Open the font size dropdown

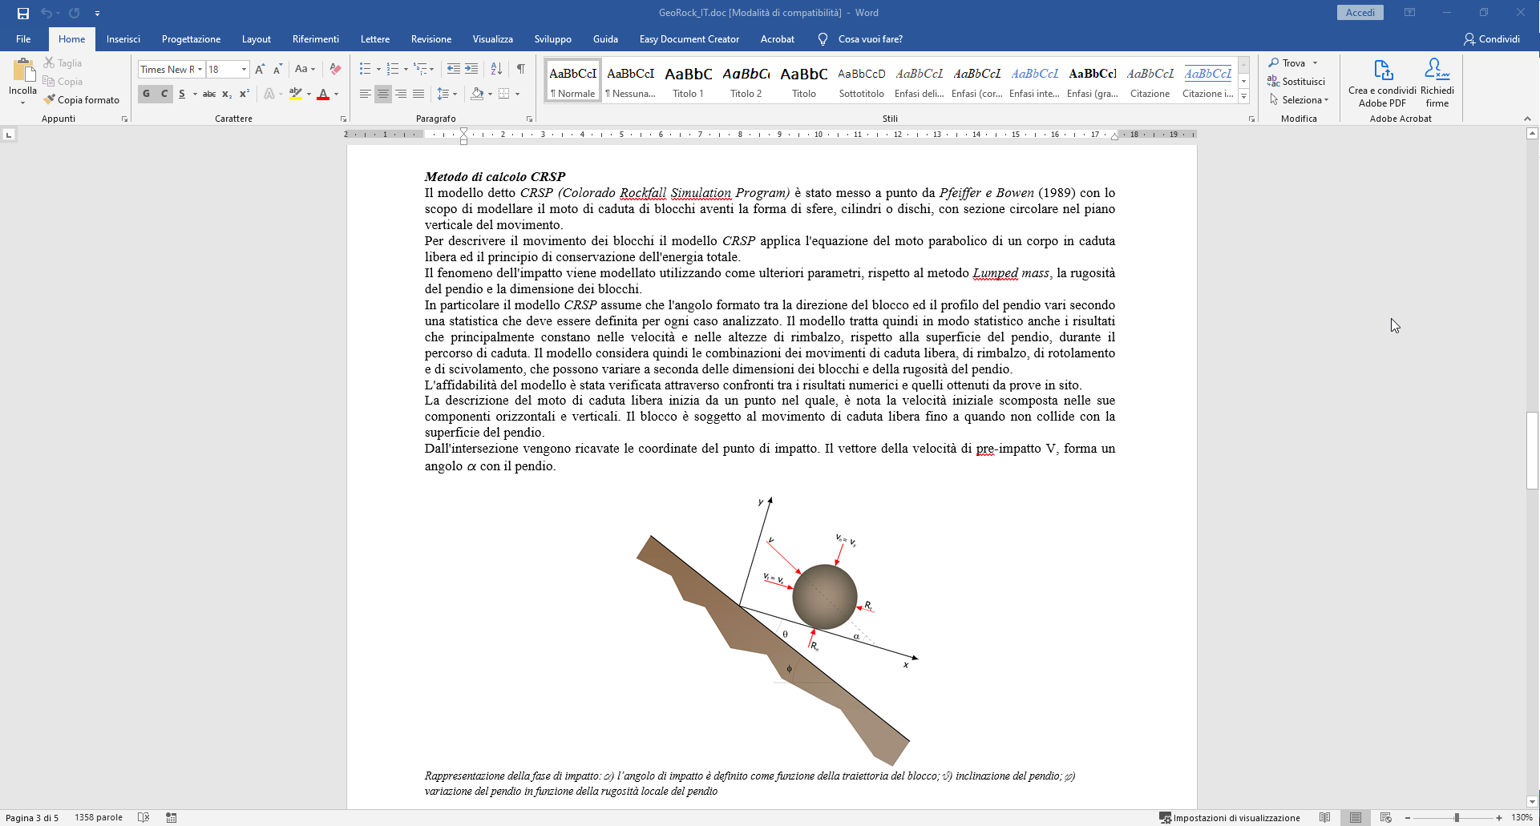click(245, 70)
